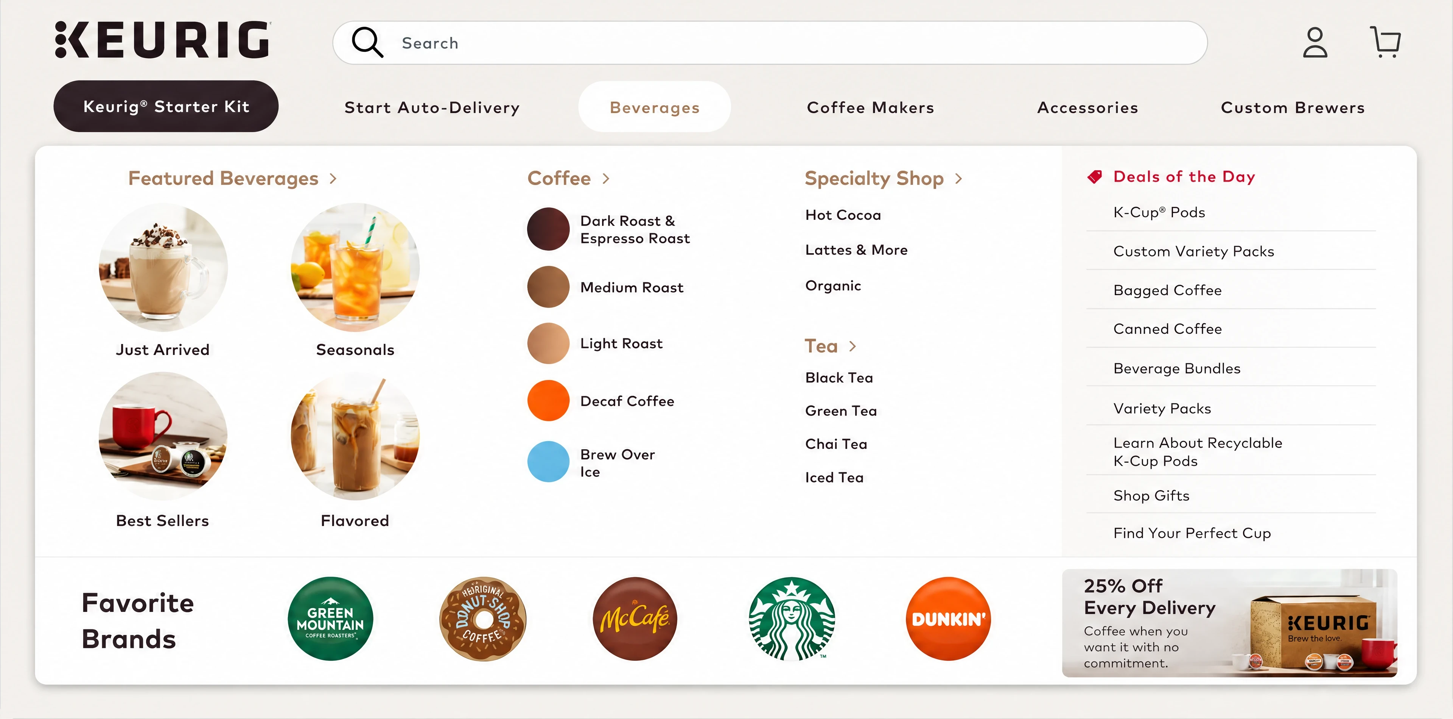Viewport: 1453px width, 719px height.
Task: Click the Deals of the Day tag icon
Action: click(x=1094, y=177)
